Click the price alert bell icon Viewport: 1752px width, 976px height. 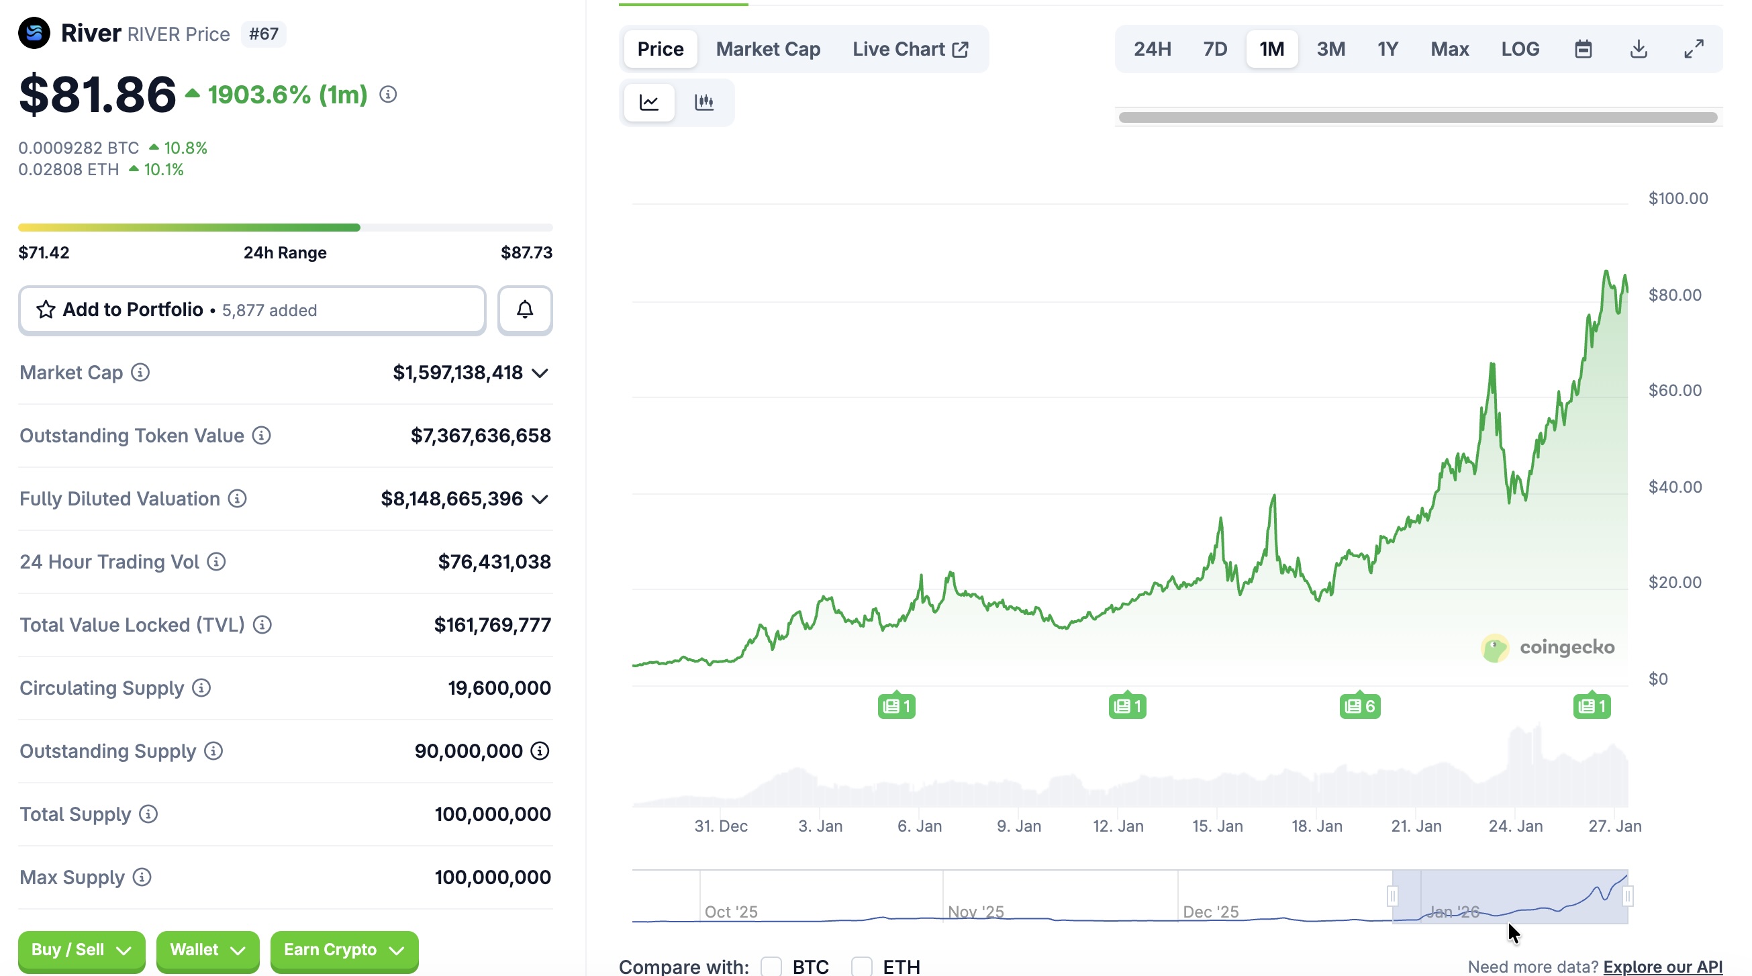click(524, 310)
